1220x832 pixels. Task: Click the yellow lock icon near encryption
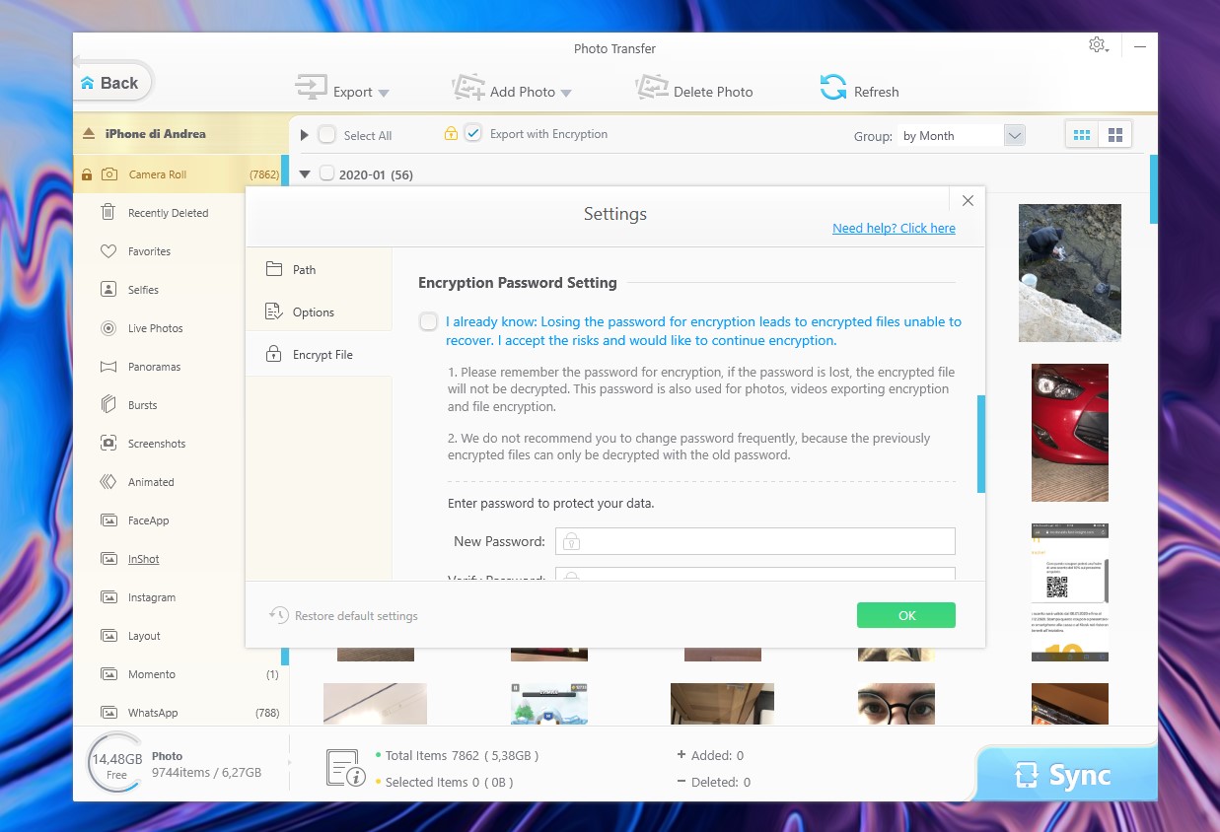click(451, 134)
